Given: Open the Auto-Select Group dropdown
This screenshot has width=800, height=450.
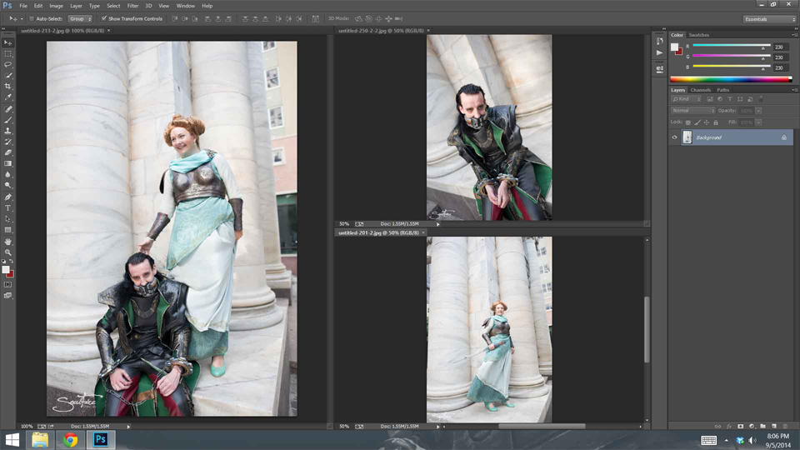Looking at the screenshot, I should click(x=80, y=19).
